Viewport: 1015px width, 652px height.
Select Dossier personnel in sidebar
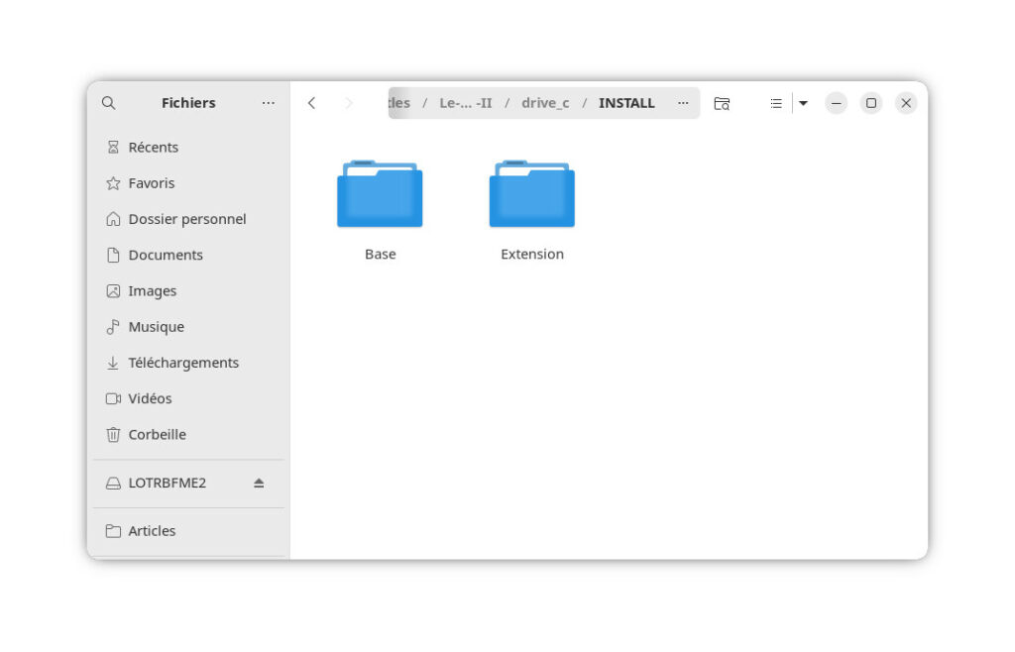point(186,219)
